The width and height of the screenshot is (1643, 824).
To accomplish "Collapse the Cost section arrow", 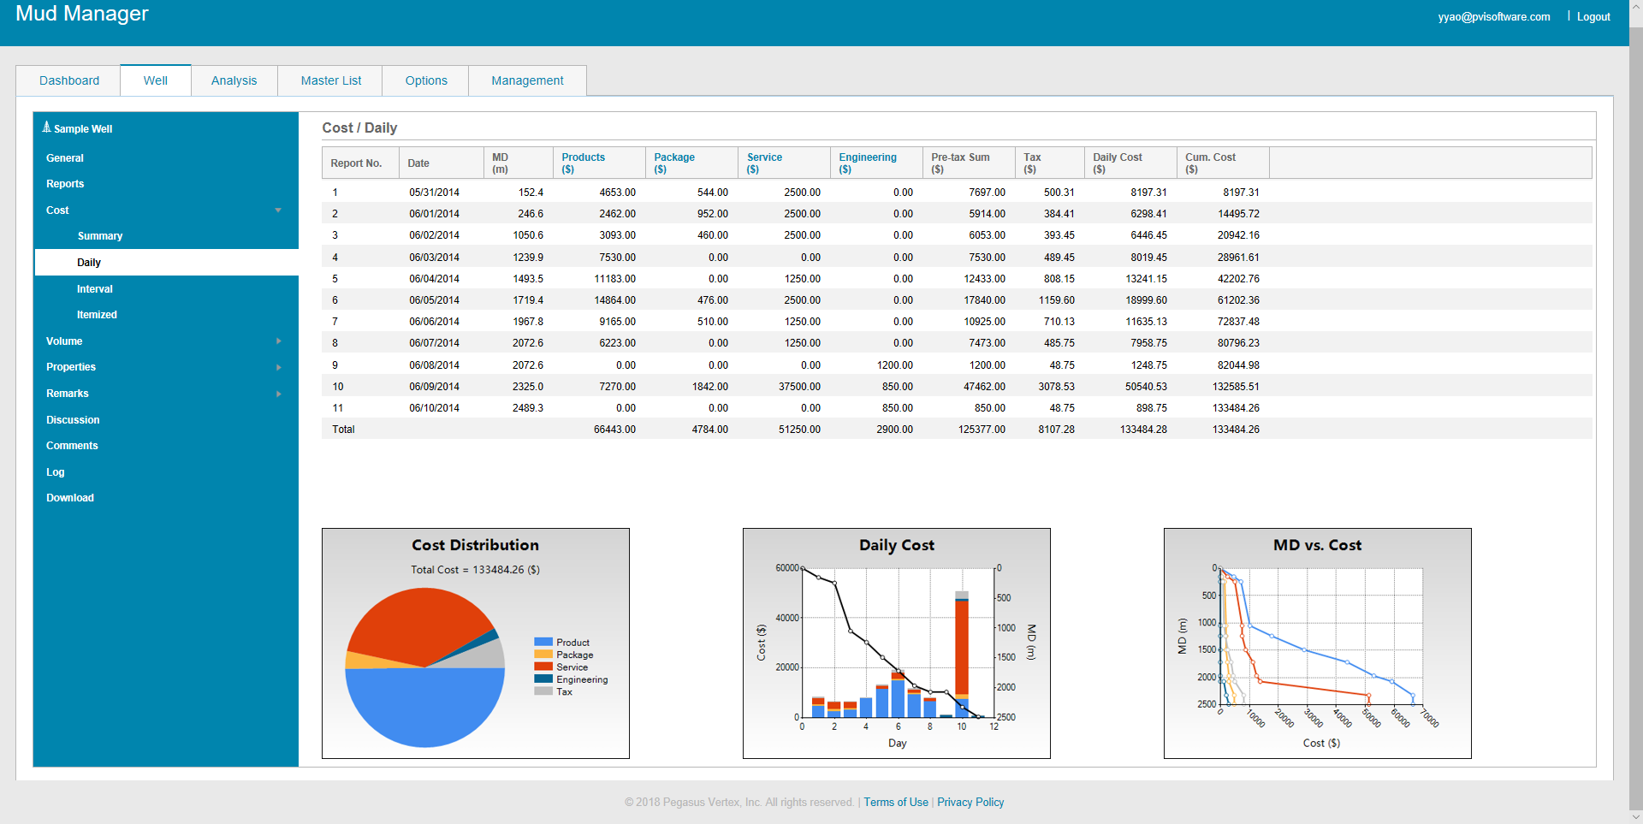I will click(278, 210).
